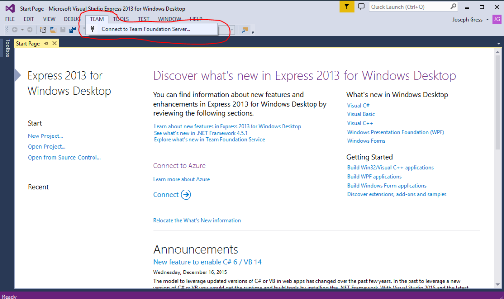Click the Save All toolbar icon
504x299 pixels.
click(x=72, y=29)
